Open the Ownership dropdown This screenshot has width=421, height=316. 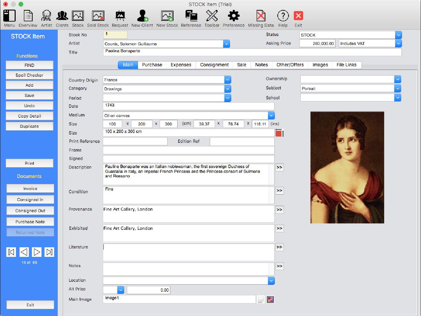tap(398, 80)
